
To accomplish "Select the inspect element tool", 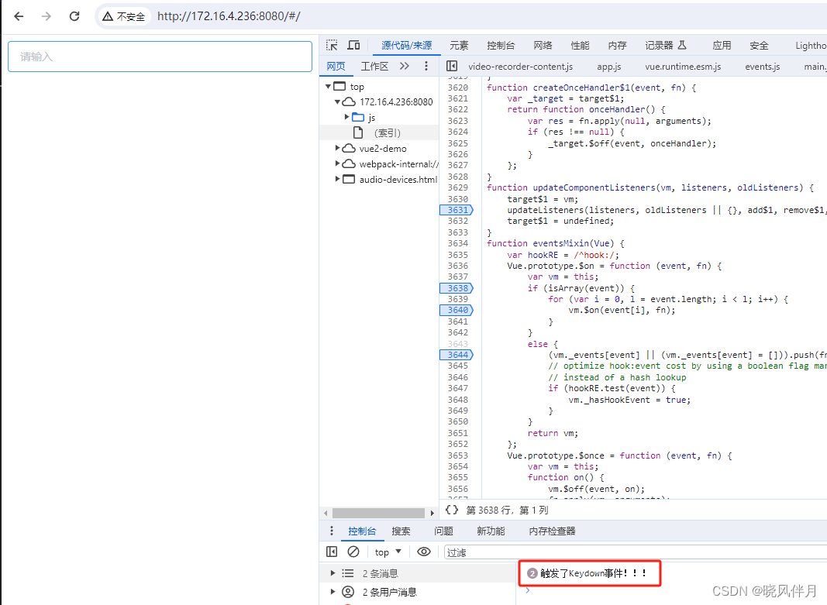I will click(332, 45).
